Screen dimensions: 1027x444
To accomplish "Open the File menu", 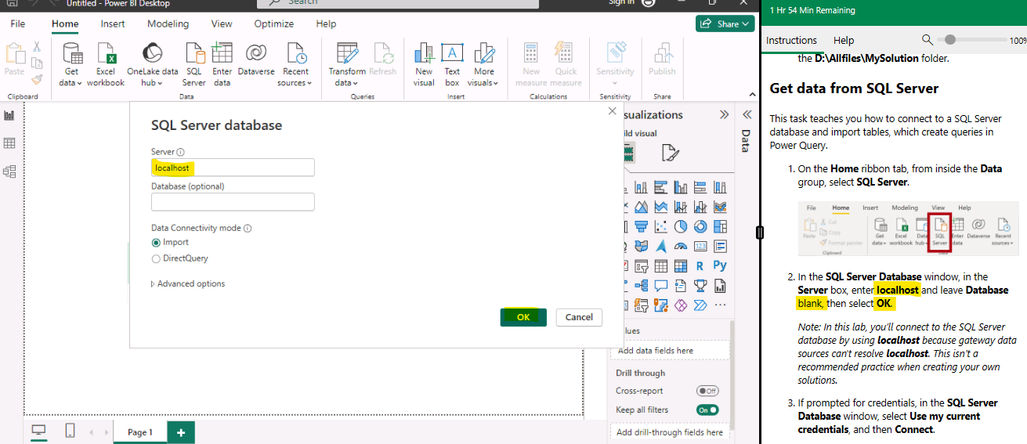I will pos(17,23).
